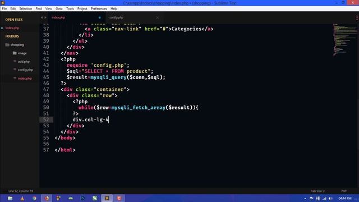Click the add.php file icon
Image resolution: width=359 pixels, height=202 pixels.
15,61
